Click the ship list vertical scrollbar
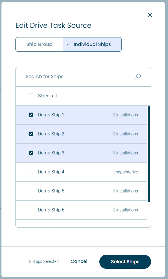The width and height of the screenshot is (168, 279). [x=149, y=154]
